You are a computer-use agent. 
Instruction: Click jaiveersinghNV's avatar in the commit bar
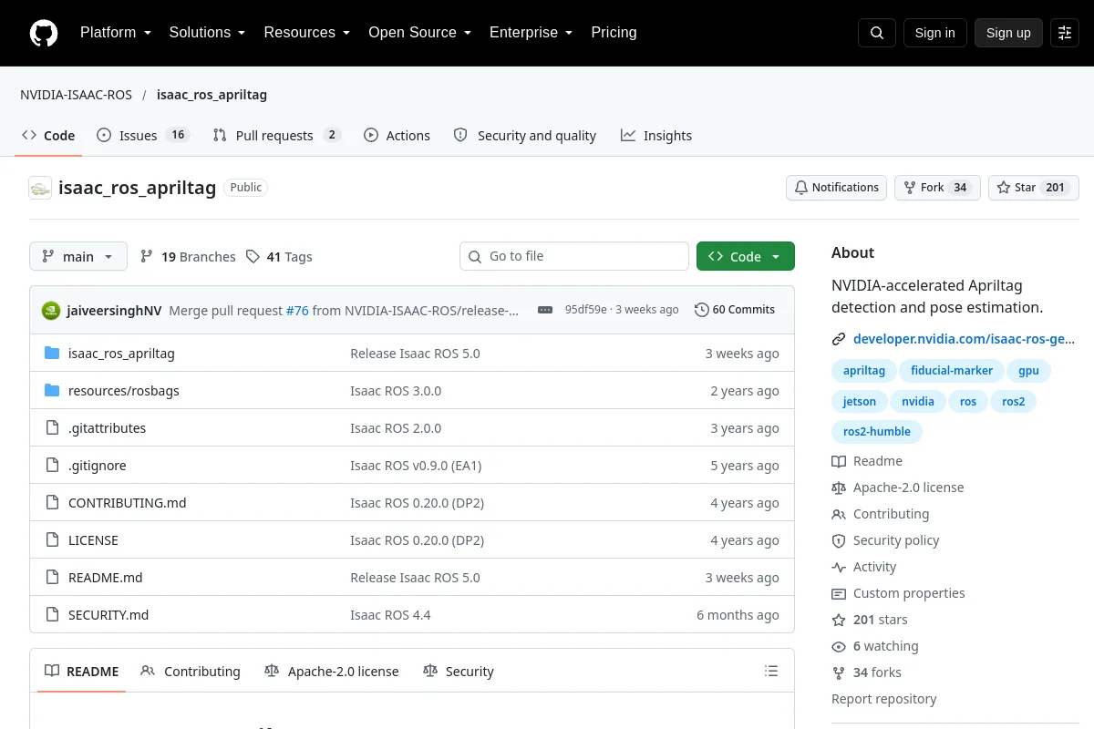point(51,310)
